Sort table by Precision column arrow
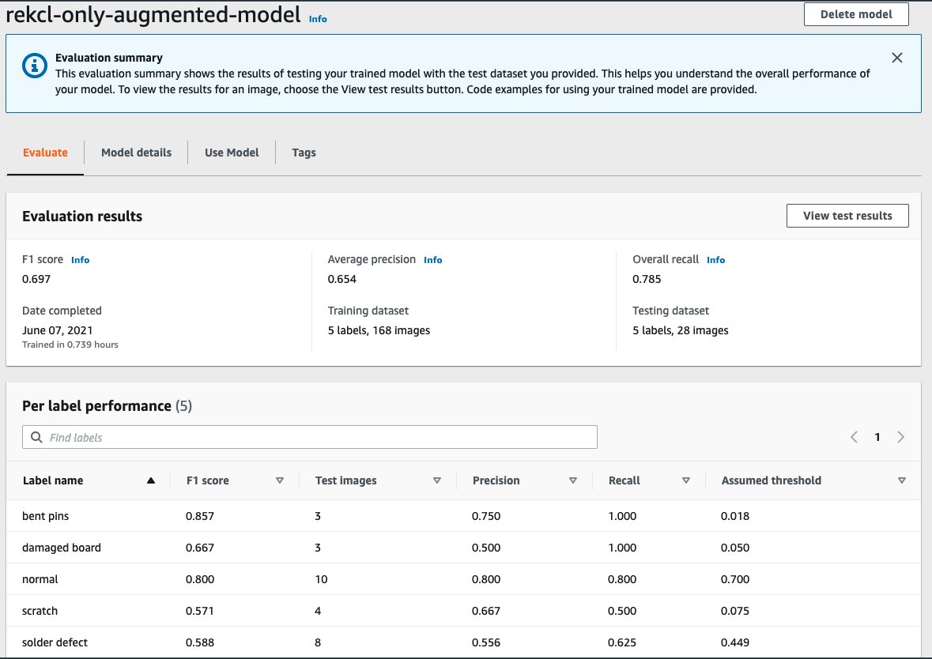Viewport: 932px width, 659px height. (573, 480)
